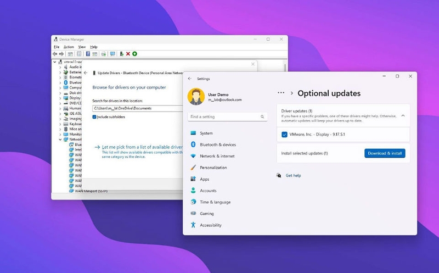
Task: Click driver location path field
Action: click(x=138, y=108)
